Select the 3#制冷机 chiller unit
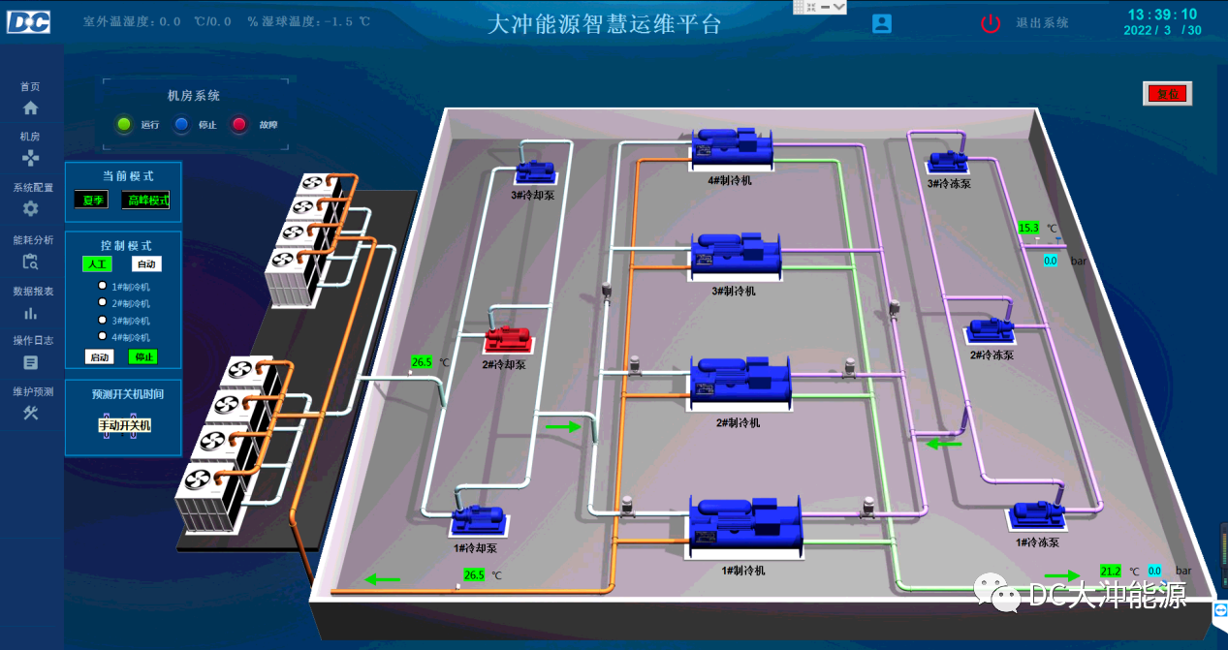The height and width of the screenshot is (650, 1228). [x=737, y=255]
